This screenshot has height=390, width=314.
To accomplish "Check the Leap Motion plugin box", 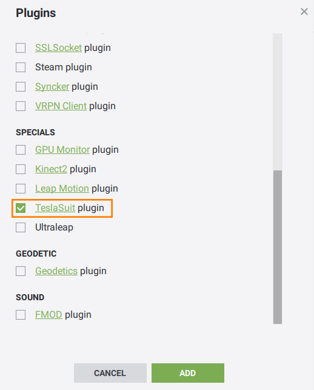I will coord(21,189).
